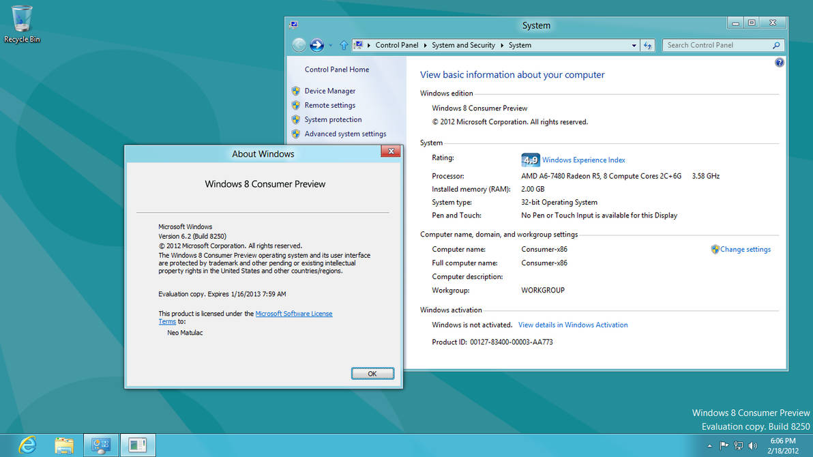
Task: Refresh the System control panel page
Action: pyautogui.click(x=647, y=46)
